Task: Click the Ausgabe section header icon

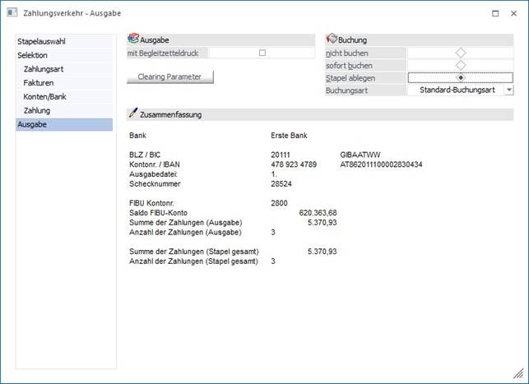Action: tap(133, 39)
